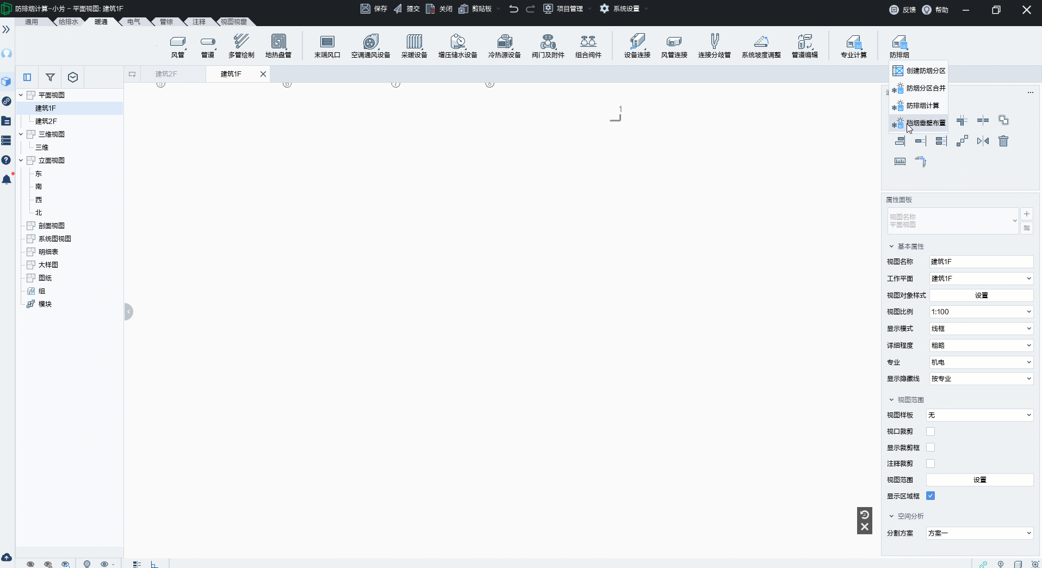Select the 系统坡度调整 slope adjustment tool
The image size is (1042, 568).
coord(761,46)
